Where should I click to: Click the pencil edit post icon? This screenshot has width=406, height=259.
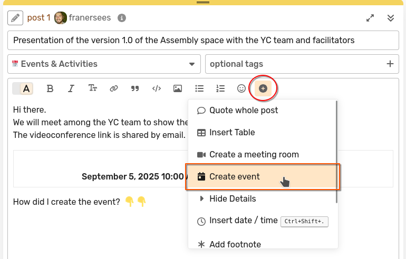click(16, 18)
